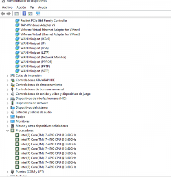Click the Back arrow toolbar button

3,13
